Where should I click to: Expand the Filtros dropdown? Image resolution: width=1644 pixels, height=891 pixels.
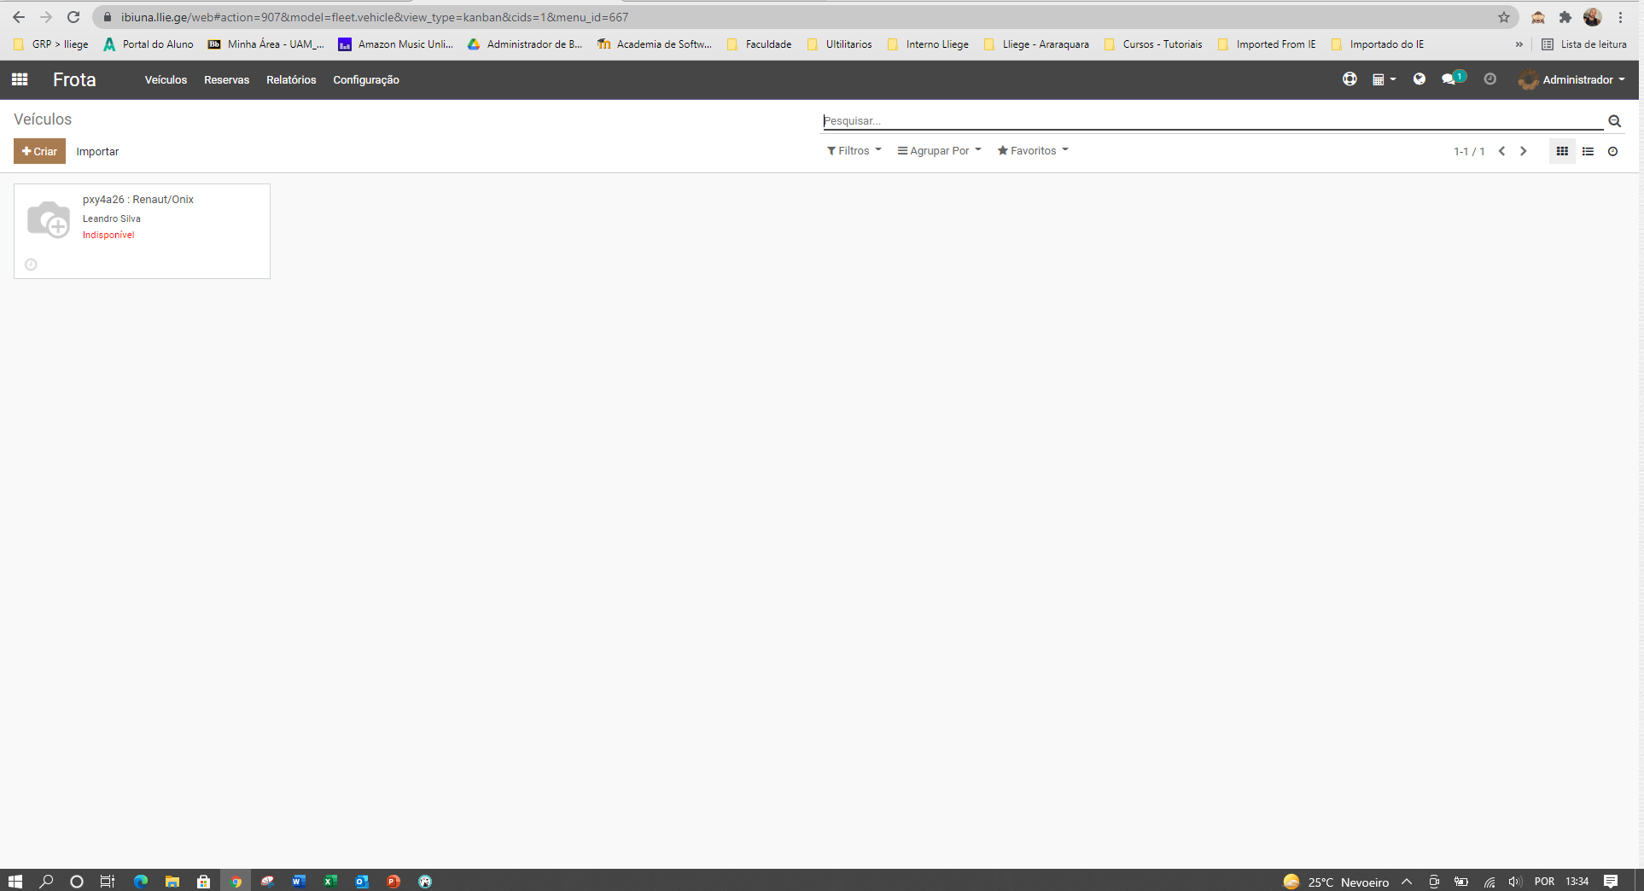(854, 151)
